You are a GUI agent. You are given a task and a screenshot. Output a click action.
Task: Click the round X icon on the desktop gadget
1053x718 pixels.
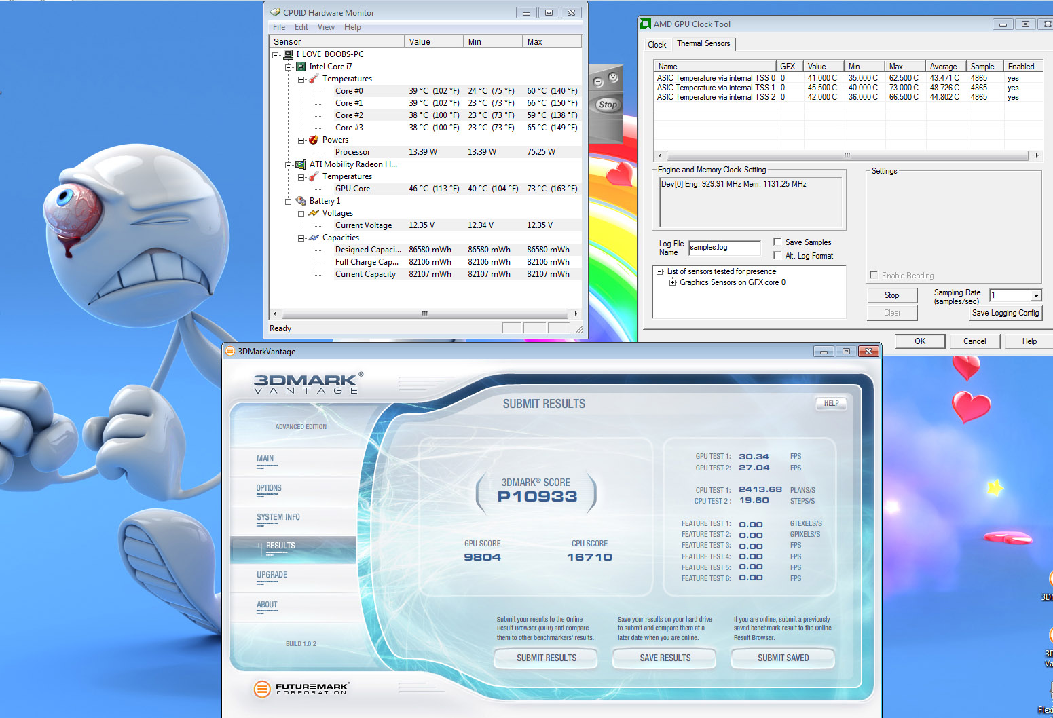613,78
